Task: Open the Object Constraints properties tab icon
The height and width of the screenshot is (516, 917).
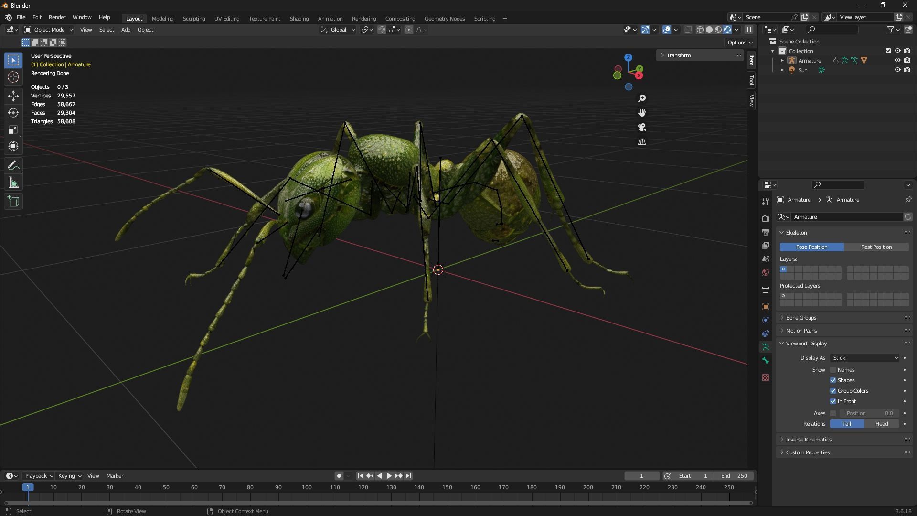Action: (x=766, y=333)
